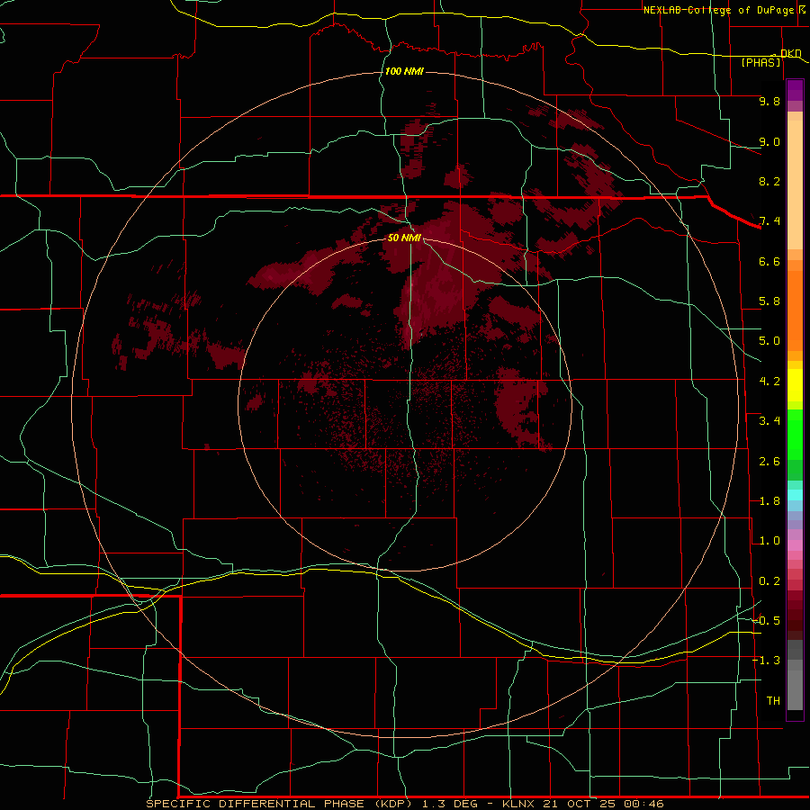Click the 9.0 value on color scale
Viewport: 810px width, 810px height.
pos(769,141)
